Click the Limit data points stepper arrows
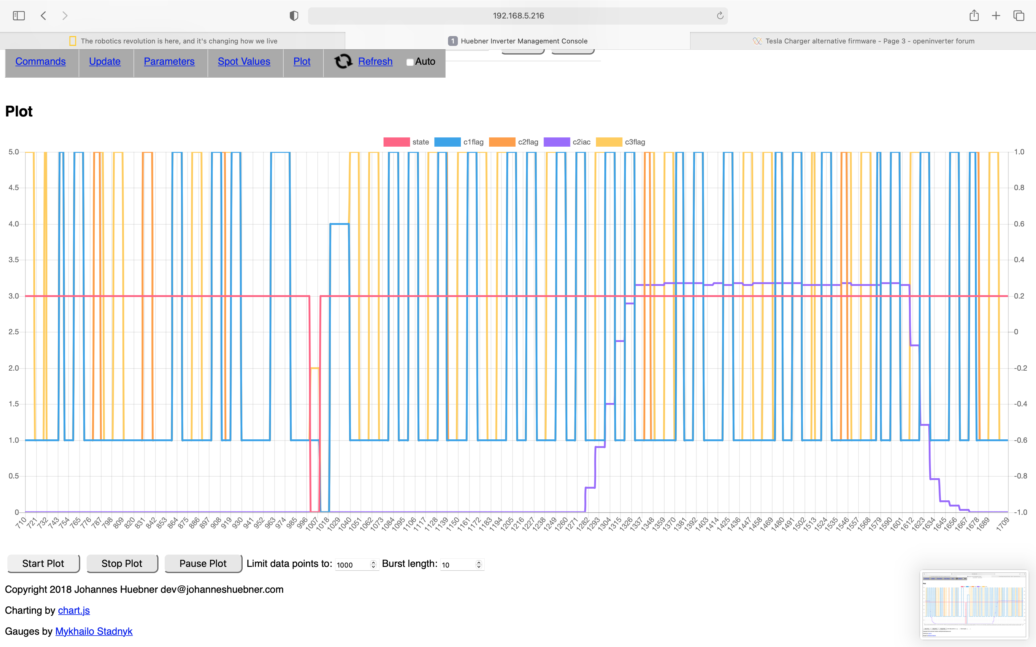This screenshot has width=1036, height=647. point(373,564)
